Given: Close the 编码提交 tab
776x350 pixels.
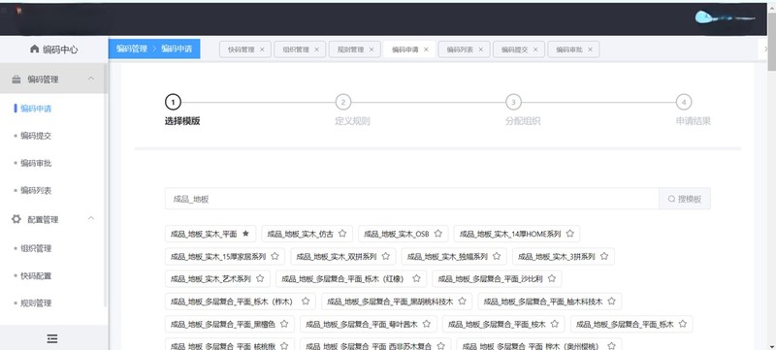Looking at the screenshot, I should (x=535, y=49).
